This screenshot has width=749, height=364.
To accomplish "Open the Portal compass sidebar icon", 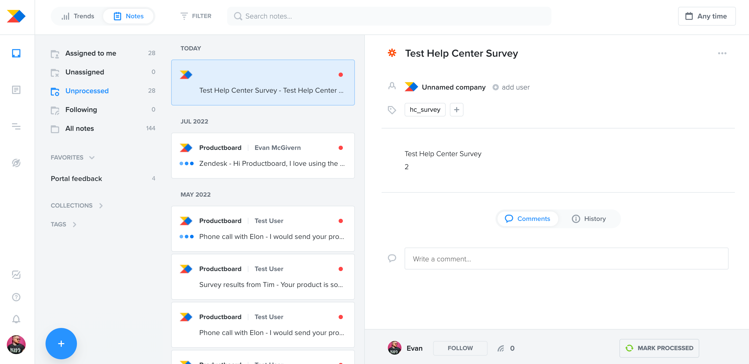I will click(x=16, y=163).
